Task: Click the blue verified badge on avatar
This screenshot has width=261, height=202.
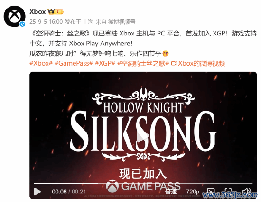Action: [22, 24]
